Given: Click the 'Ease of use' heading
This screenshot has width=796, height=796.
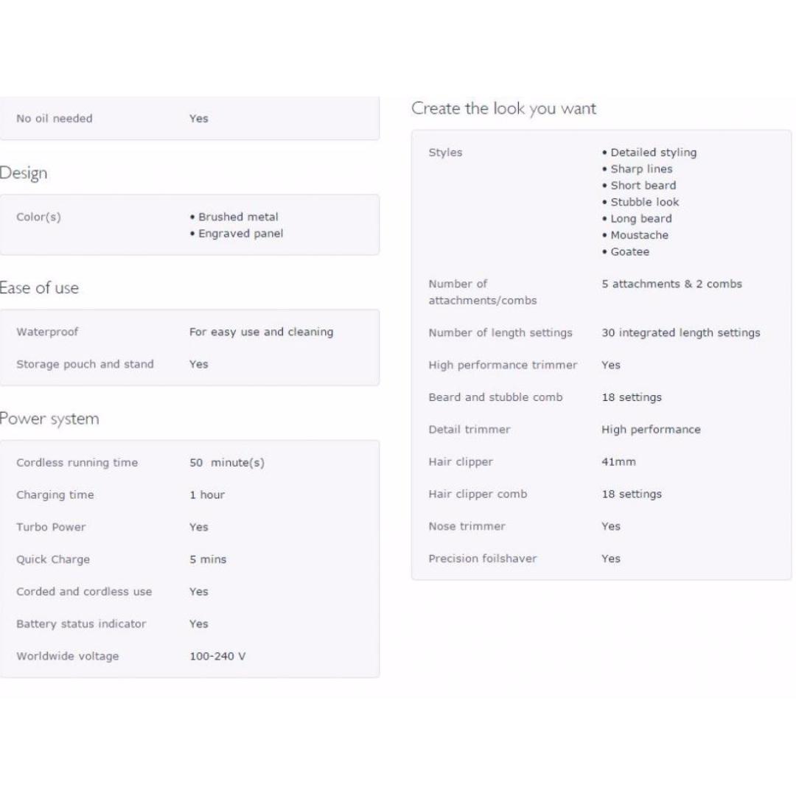Looking at the screenshot, I should [x=39, y=288].
